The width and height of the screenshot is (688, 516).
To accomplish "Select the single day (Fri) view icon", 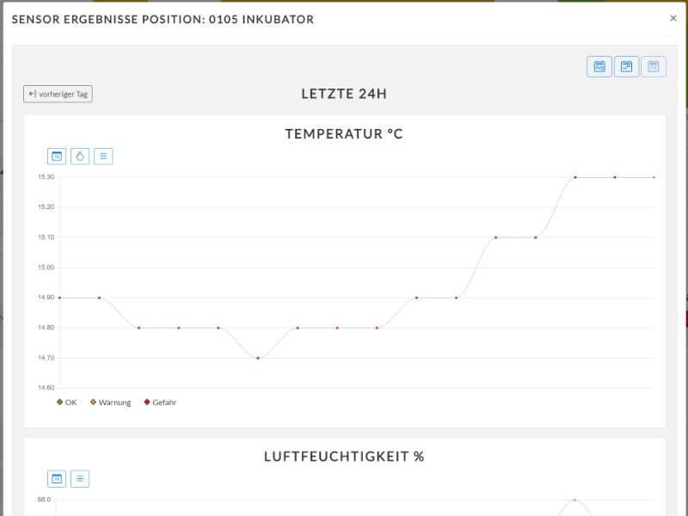I will coord(653,66).
